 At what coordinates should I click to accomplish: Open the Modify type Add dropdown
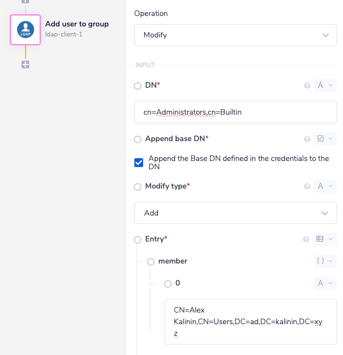click(x=236, y=213)
